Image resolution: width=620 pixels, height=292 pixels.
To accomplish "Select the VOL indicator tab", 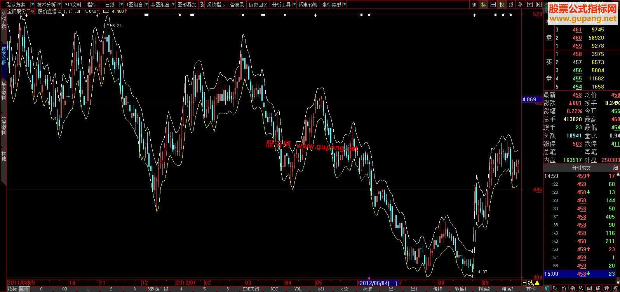I will point(298,289).
